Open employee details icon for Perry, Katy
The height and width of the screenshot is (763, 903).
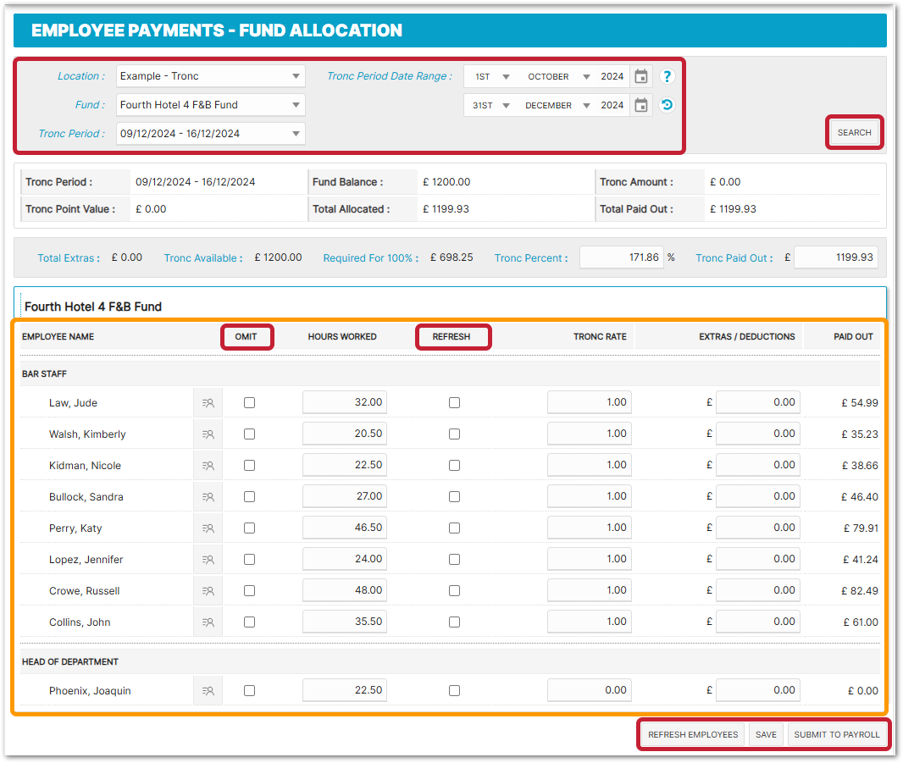[x=208, y=528]
